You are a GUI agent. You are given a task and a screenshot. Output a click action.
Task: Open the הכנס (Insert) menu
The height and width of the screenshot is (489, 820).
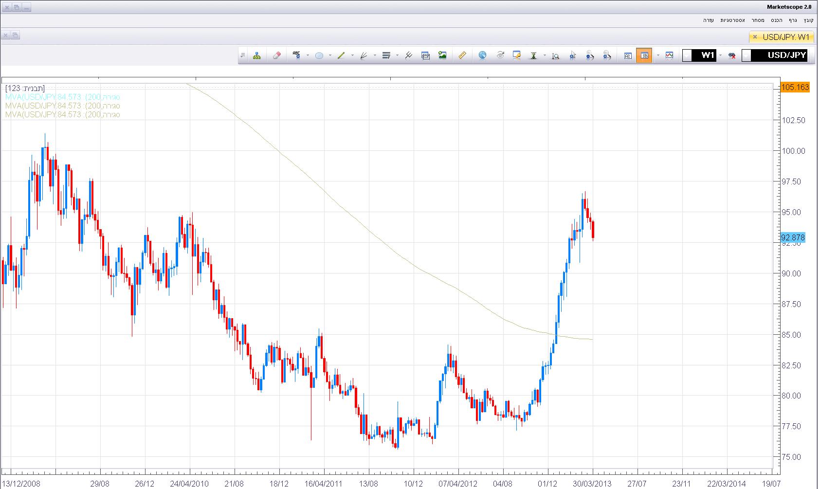click(777, 20)
